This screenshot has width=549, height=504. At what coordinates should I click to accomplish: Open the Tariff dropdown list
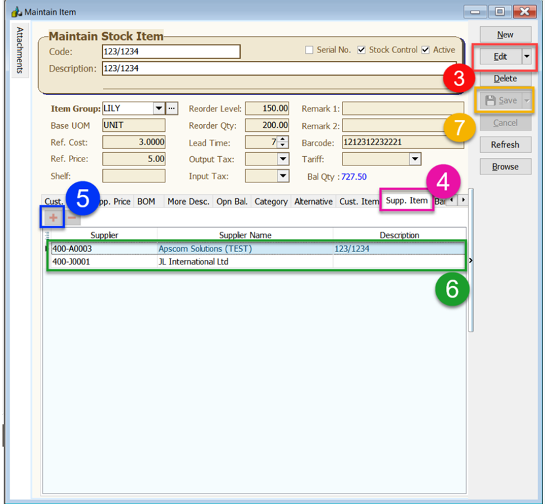point(415,159)
